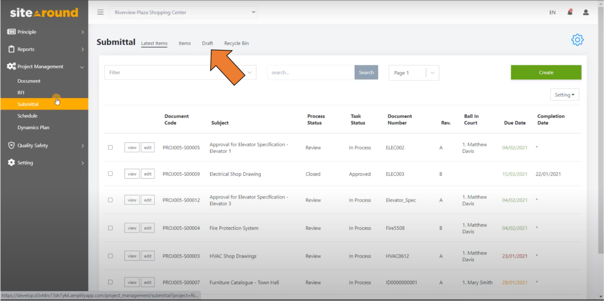Collapse the Project Management chevron
The image size is (604, 301).
(x=82, y=67)
